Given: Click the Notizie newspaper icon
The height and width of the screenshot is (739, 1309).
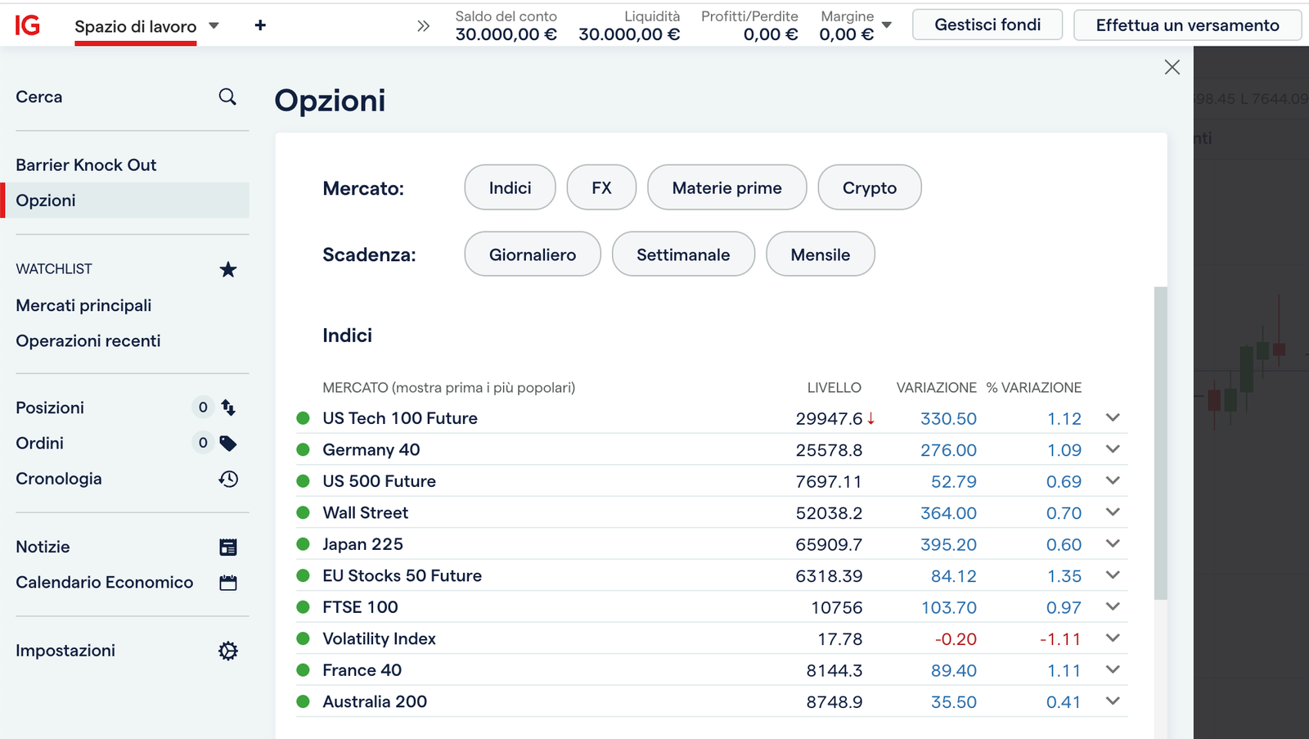Looking at the screenshot, I should coord(228,547).
